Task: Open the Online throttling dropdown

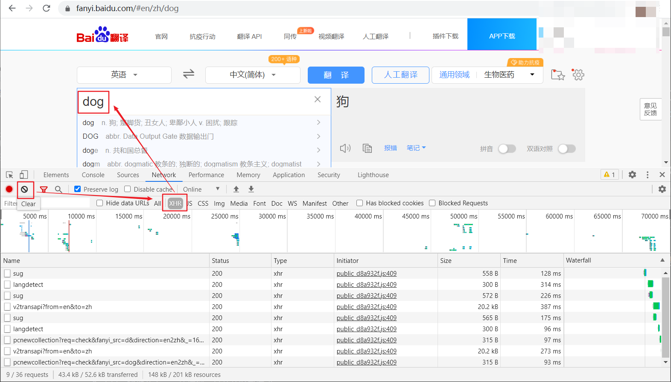Action: 201,189
